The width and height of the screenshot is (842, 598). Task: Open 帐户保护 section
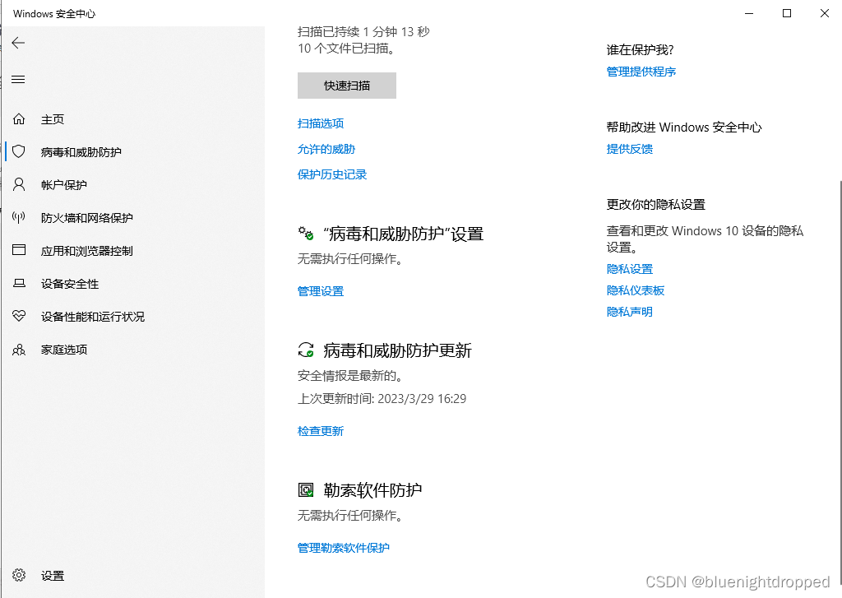point(64,185)
